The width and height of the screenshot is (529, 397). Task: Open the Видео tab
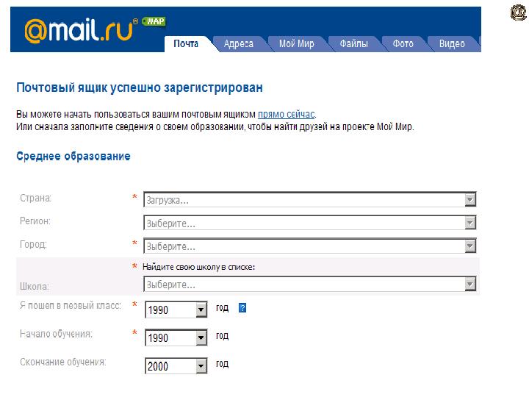(x=452, y=44)
